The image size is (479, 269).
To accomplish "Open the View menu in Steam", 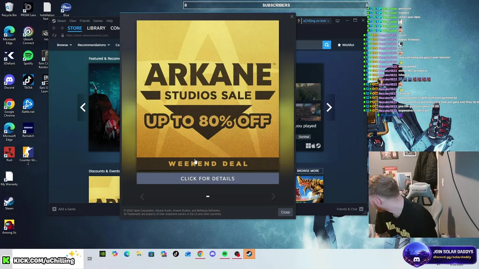I will [73, 21].
